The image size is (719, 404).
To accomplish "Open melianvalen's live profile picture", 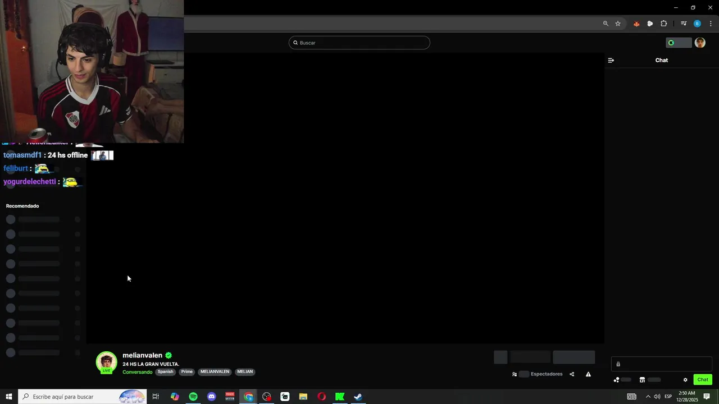I will point(106,362).
